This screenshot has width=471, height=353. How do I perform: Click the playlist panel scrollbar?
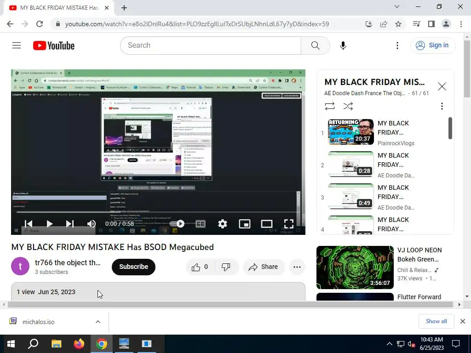pos(450,128)
